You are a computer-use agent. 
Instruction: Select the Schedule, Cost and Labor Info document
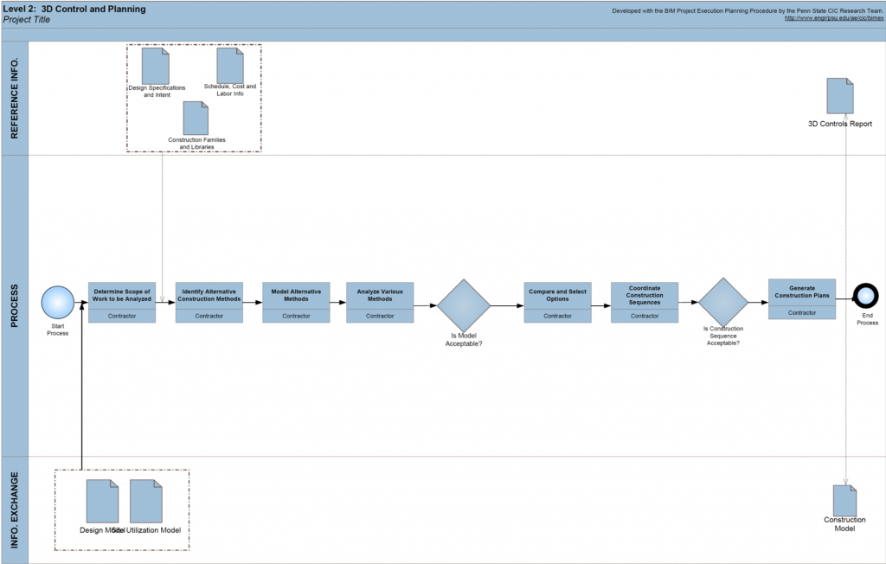pyautogui.click(x=230, y=65)
